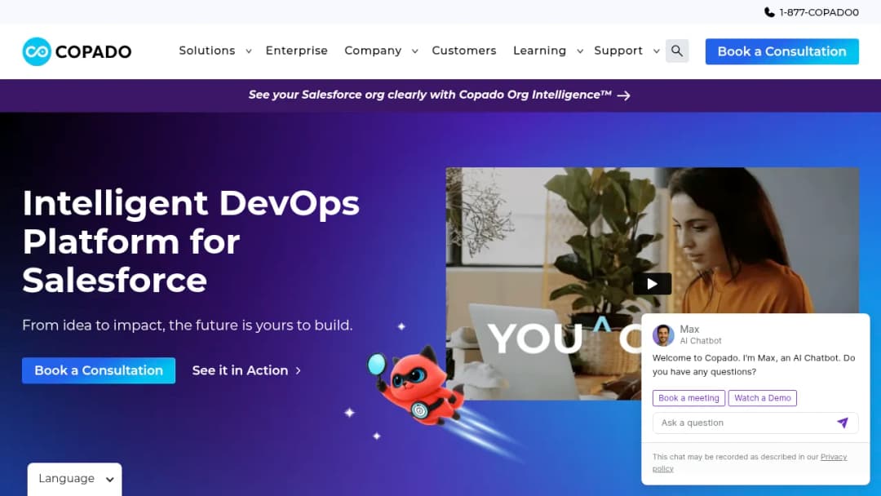Viewport: 881px width, 496px height.
Task: Click the Copado logo
Action: 77,51
